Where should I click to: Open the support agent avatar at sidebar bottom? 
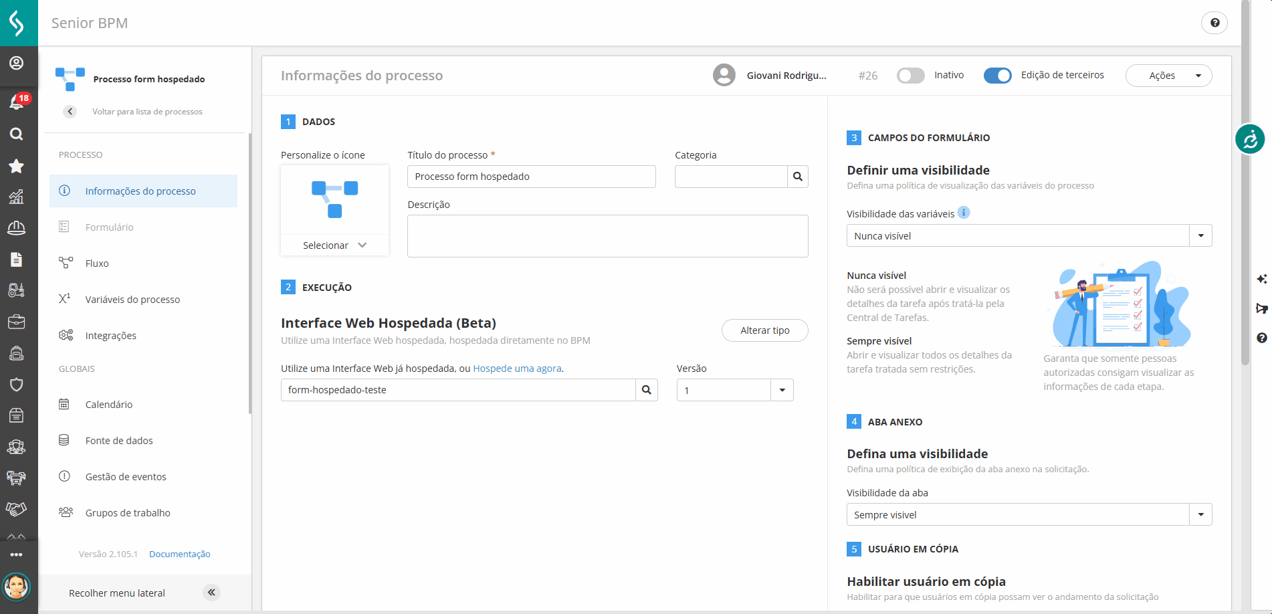[17, 587]
